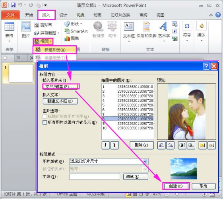The width and height of the screenshot is (223, 199).
Task: Rotate picture right icon under preview
Action: [171, 145]
